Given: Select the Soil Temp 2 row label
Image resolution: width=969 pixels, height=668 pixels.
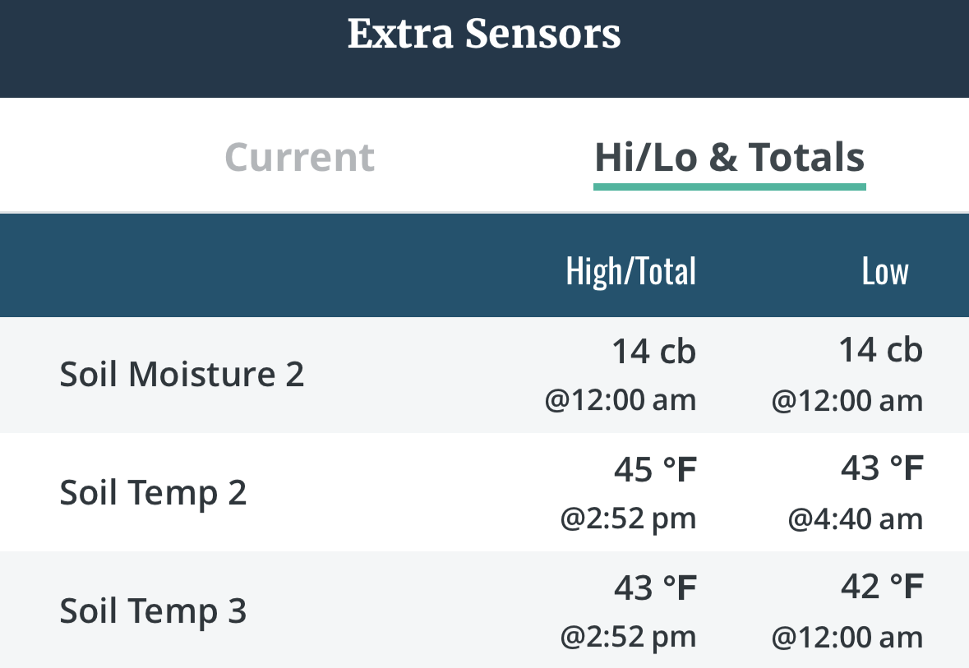Looking at the screenshot, I should point(153,493).
